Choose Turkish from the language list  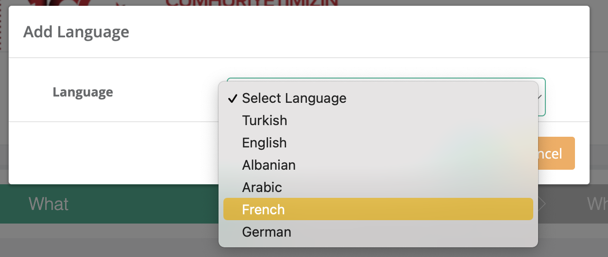[265, 120]
